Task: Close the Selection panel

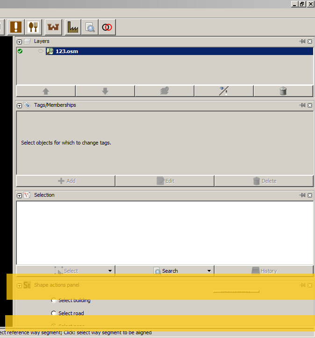Action: click(310, 195)
